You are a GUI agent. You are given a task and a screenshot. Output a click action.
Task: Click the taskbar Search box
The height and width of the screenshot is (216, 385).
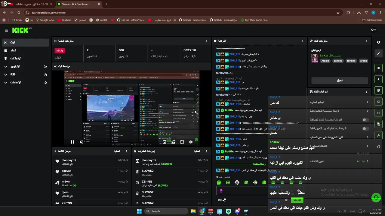click(x=166, y=211)
